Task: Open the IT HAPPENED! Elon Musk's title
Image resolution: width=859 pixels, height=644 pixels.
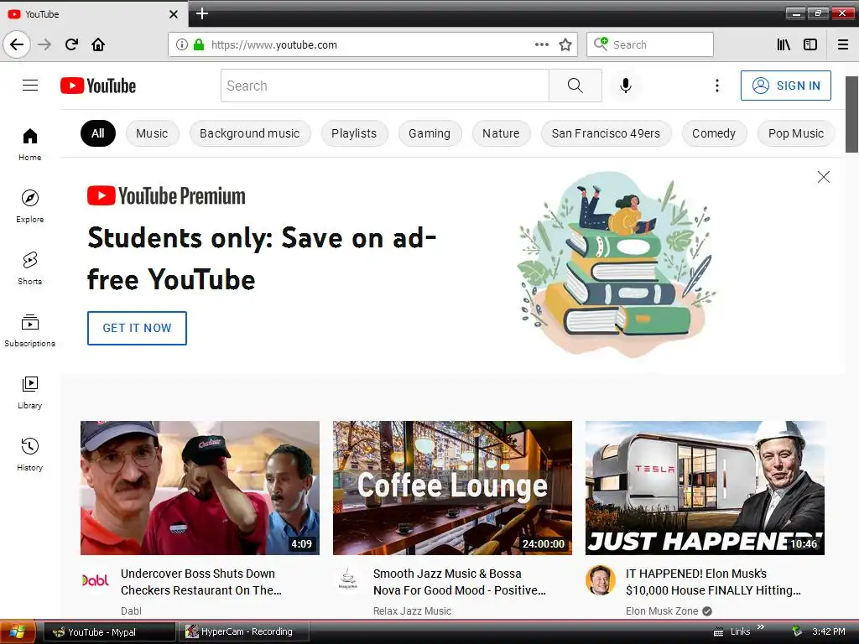Action: coord(713,582)
